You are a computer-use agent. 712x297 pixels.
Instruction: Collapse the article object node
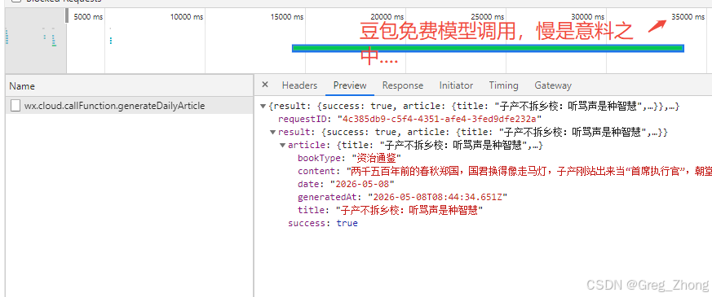tap(282, 146)
